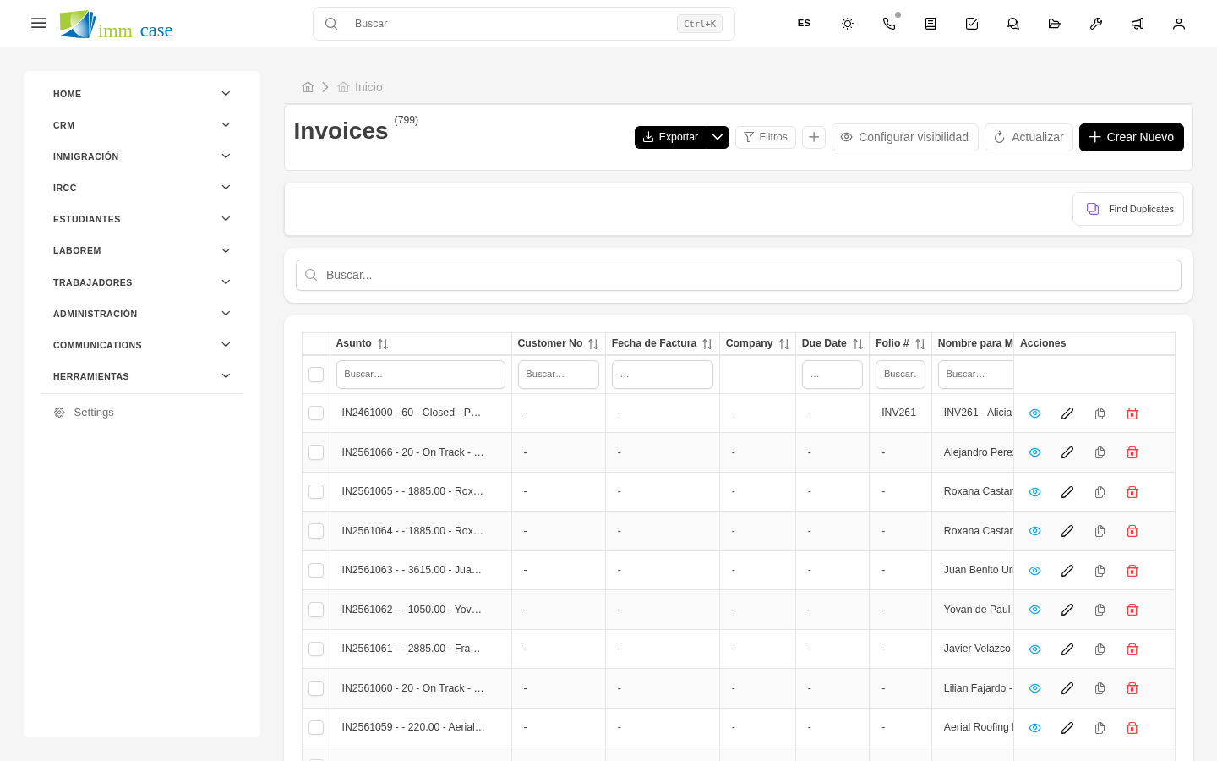The image size is (1217, 761).
Task: Delete invoice IN2461000 with trash icon
Action: (x=1132, y=413)
